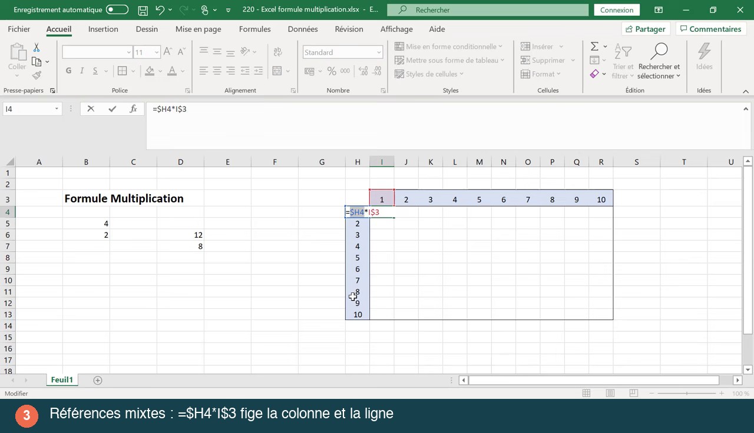
Task: Open the Fichier menu
Action: 19,29
